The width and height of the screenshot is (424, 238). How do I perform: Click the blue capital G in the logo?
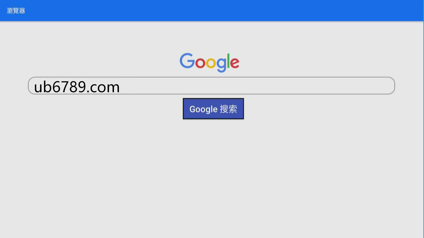coord(187,61)
